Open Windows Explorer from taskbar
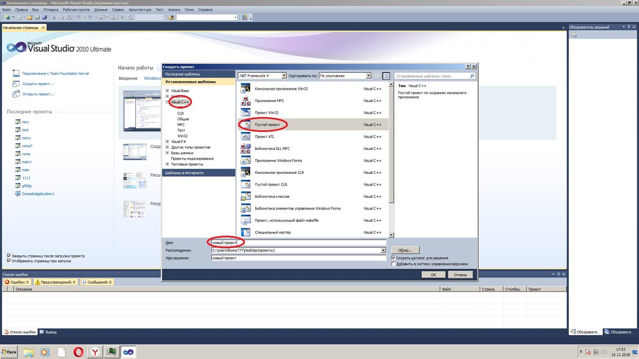This screenshot has height=359, width=639. pyautogui.click(x=29, y=352)
